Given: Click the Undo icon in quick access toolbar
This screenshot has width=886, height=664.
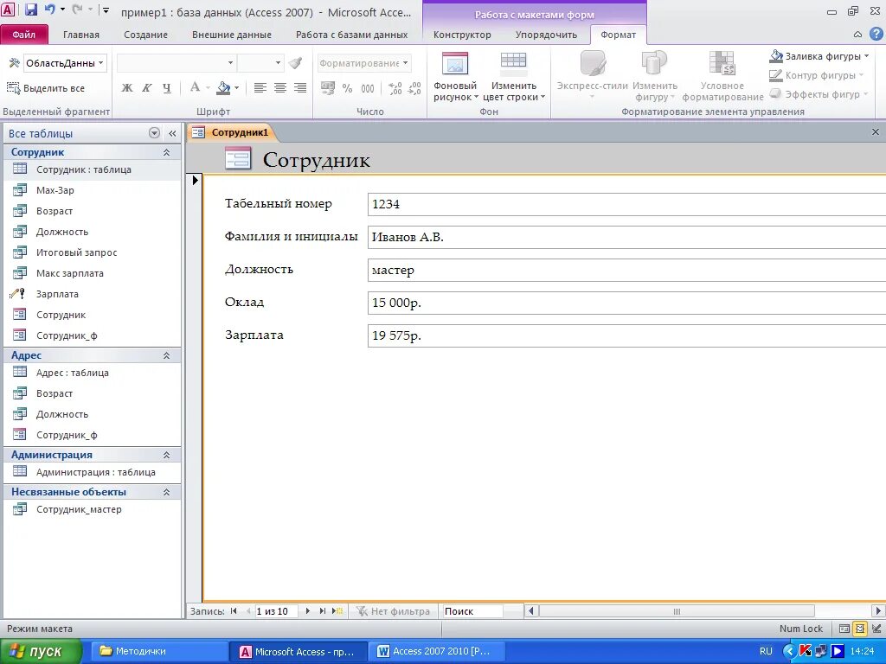Looking at the screenshot, I should pos(49,10).
